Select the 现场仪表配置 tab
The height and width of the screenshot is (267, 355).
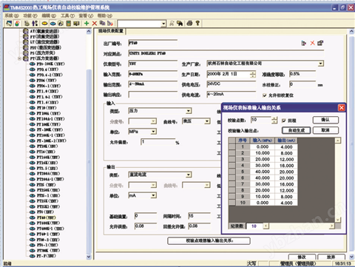(x=111, y=31)
